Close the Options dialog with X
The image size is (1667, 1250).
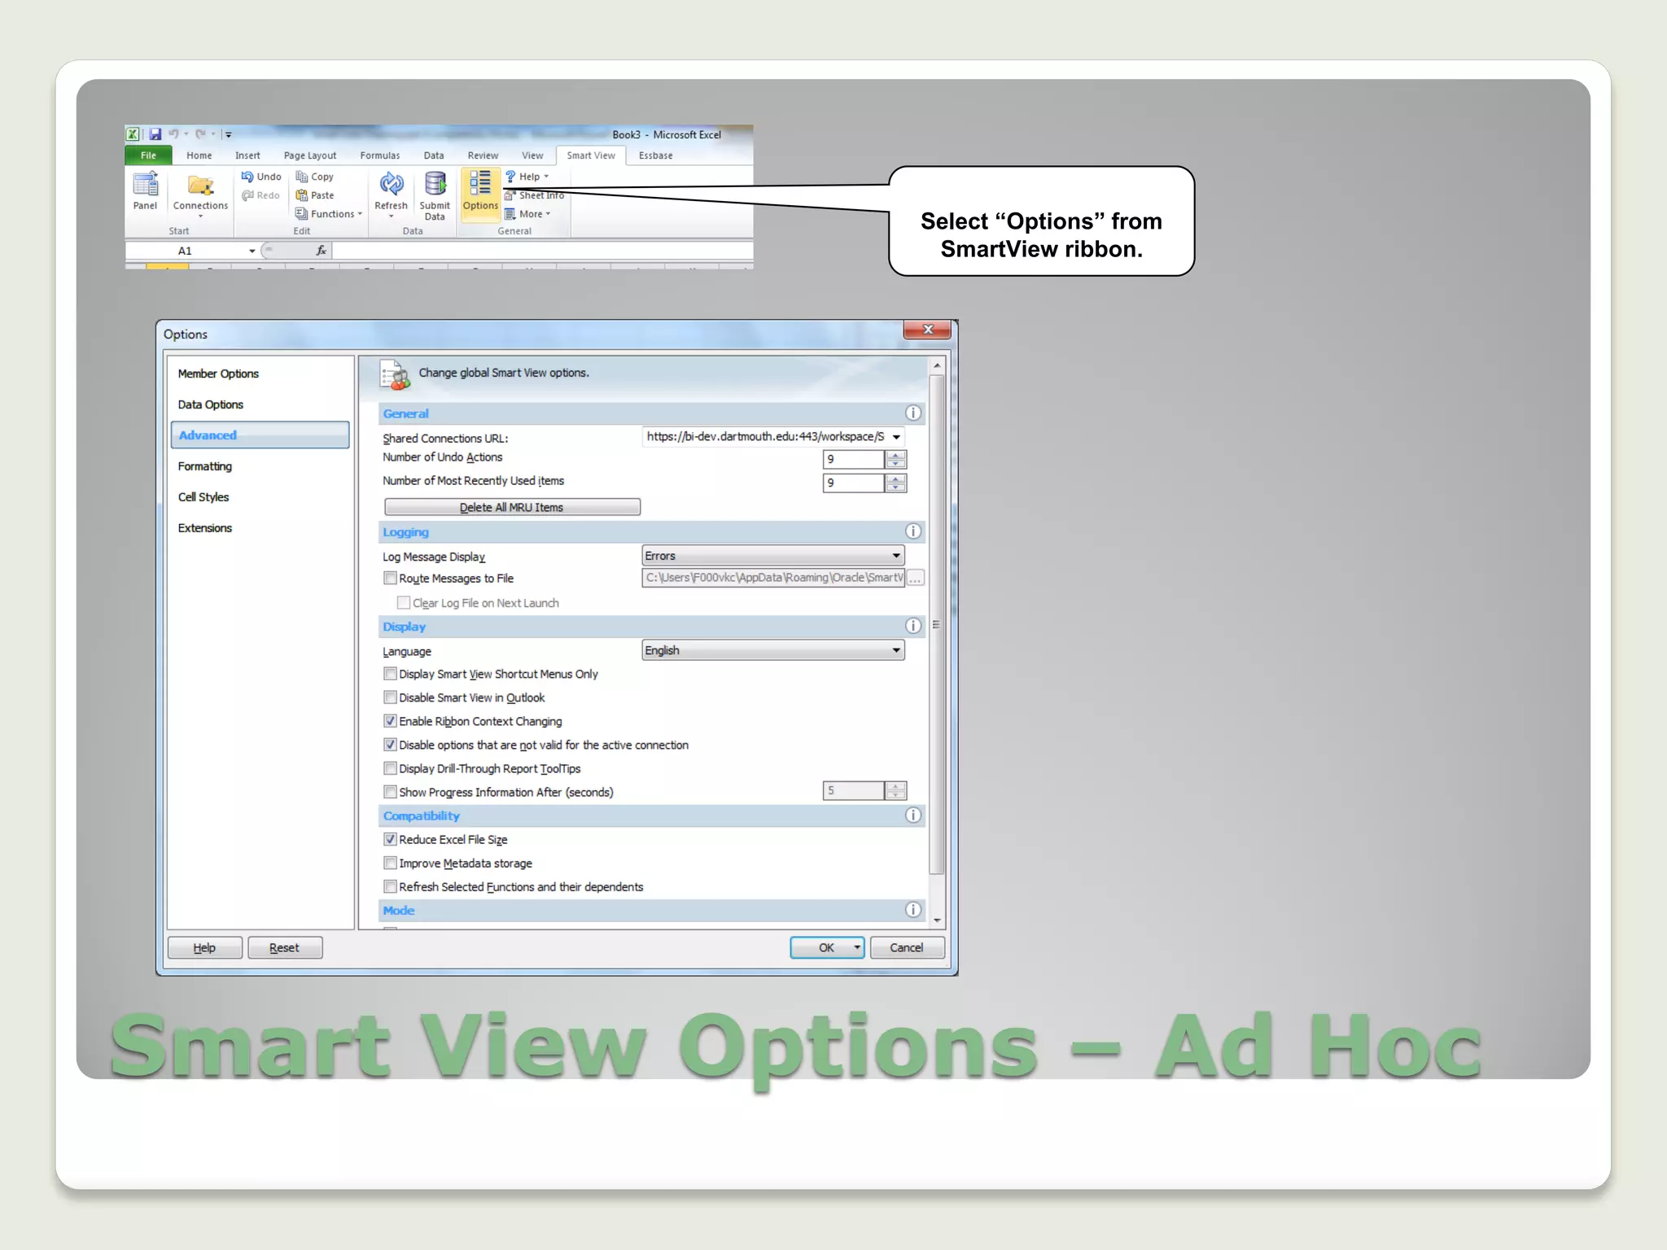coord(927,329)
